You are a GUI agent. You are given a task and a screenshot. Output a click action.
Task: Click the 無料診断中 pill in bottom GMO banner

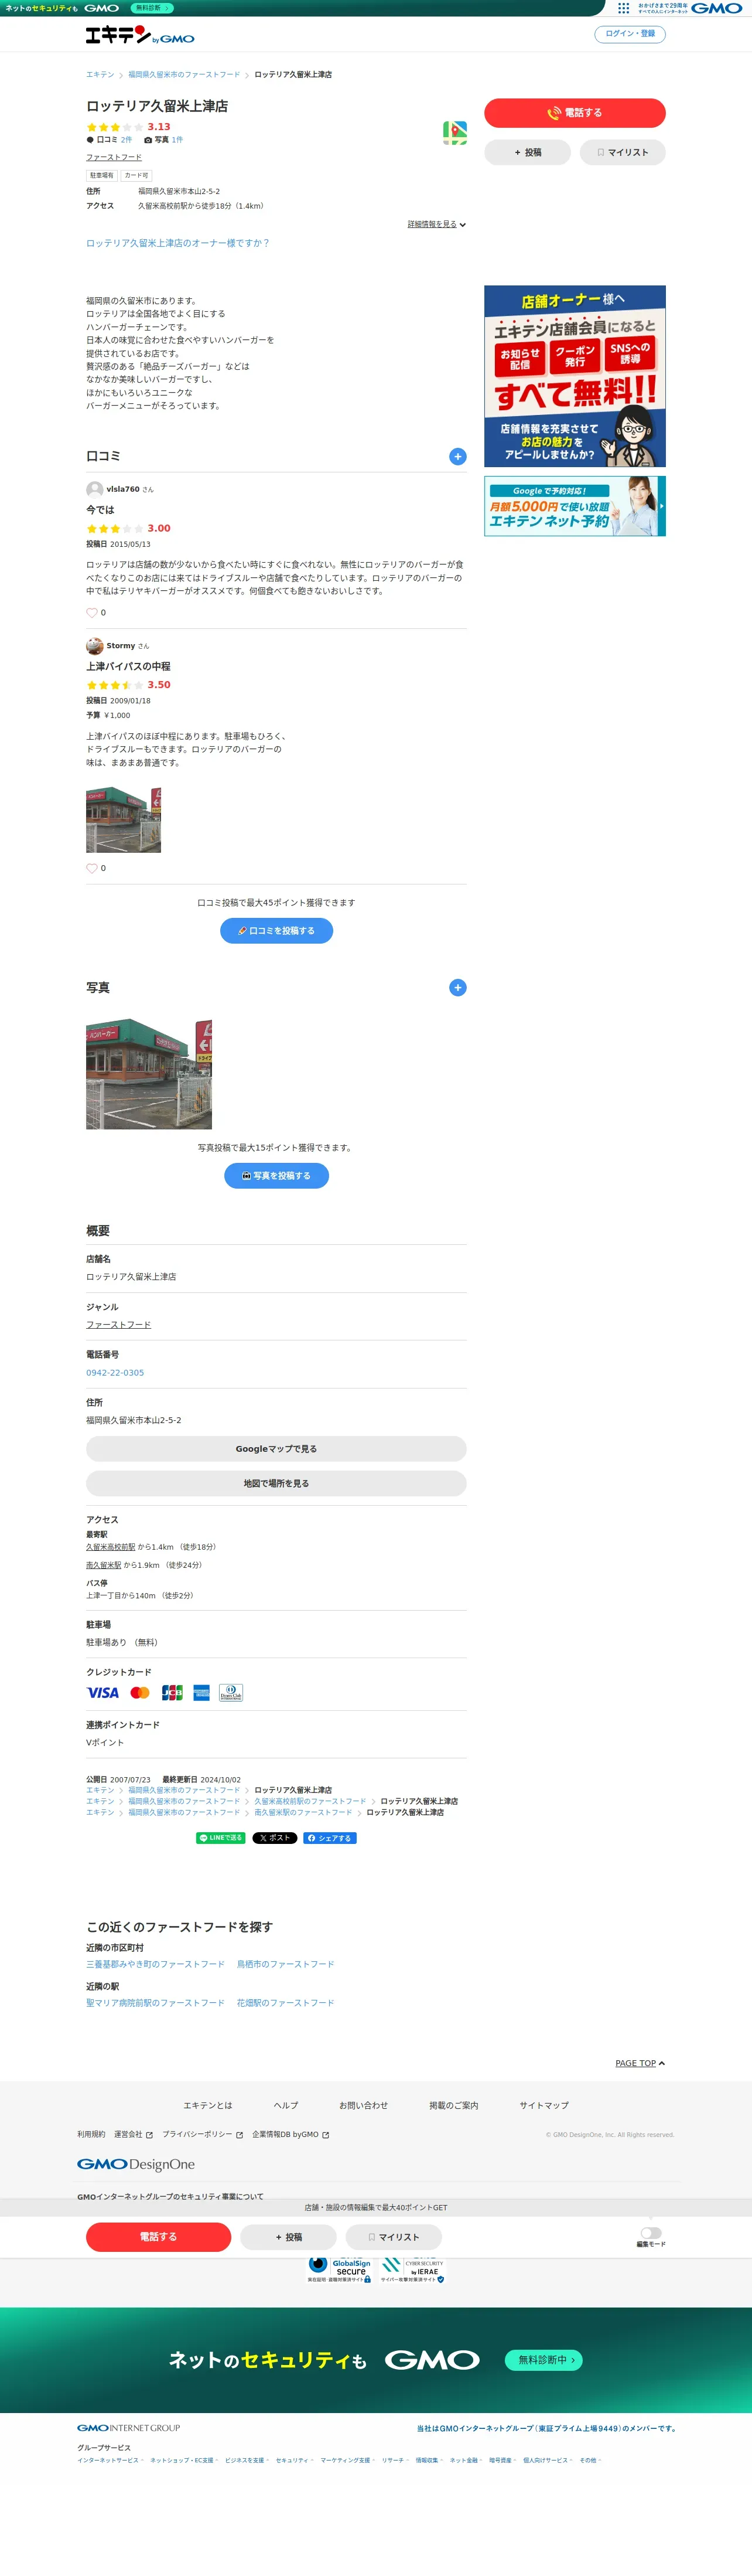click(544, 2360)
